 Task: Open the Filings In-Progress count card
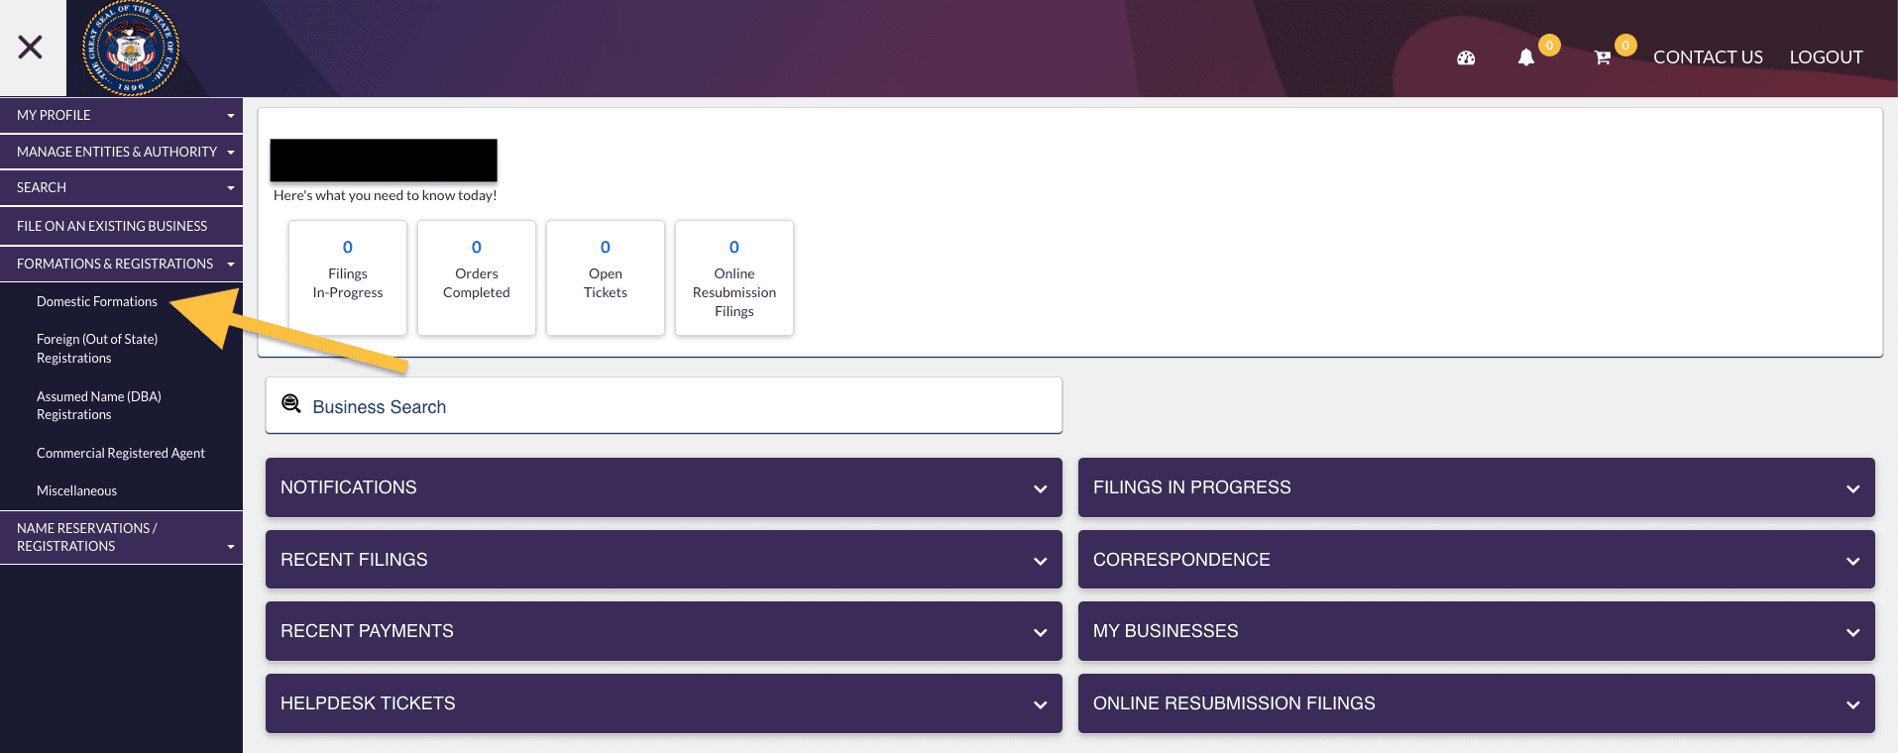click(x=348, y=277)
